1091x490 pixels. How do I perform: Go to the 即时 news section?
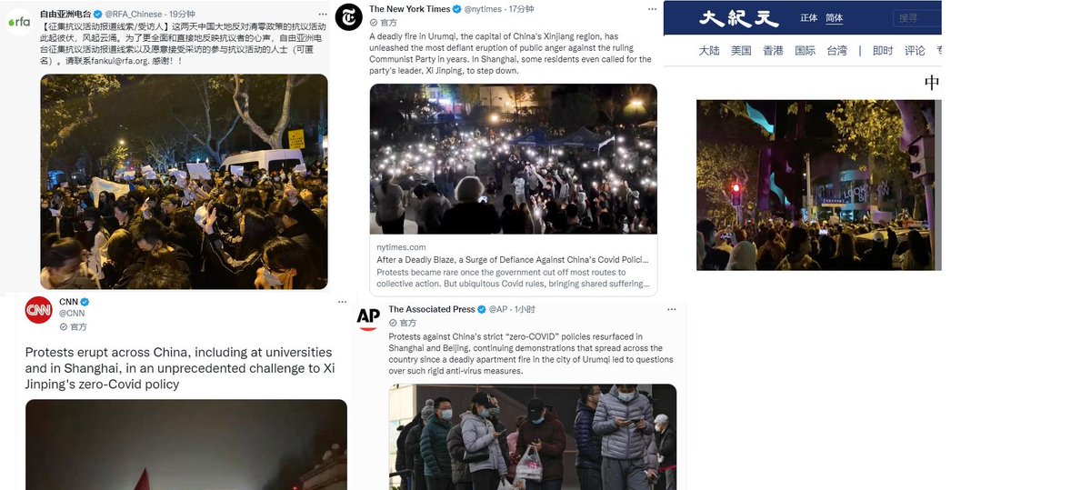(x=883, y=51)
